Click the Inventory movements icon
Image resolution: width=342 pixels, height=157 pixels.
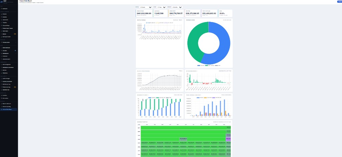click(1, 81)
